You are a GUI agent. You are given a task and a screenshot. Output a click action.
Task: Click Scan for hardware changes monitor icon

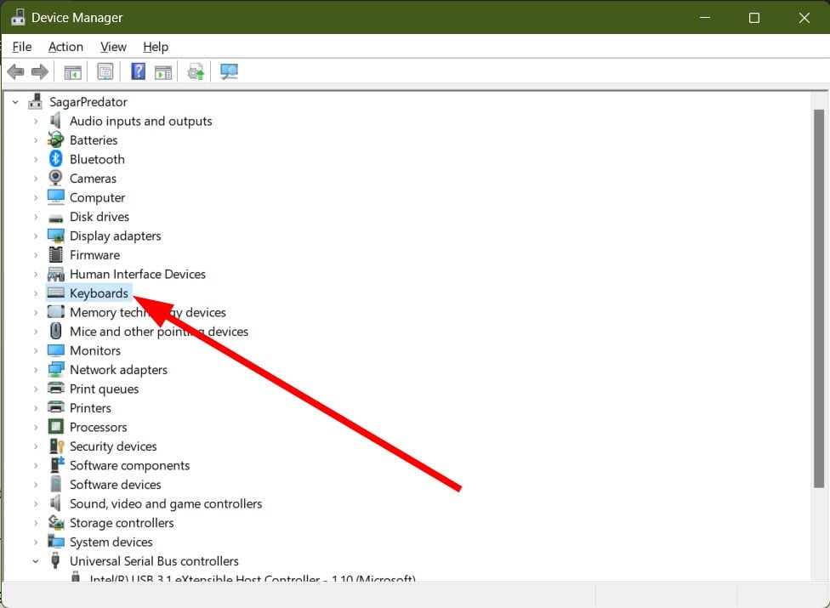pos(230,71)
